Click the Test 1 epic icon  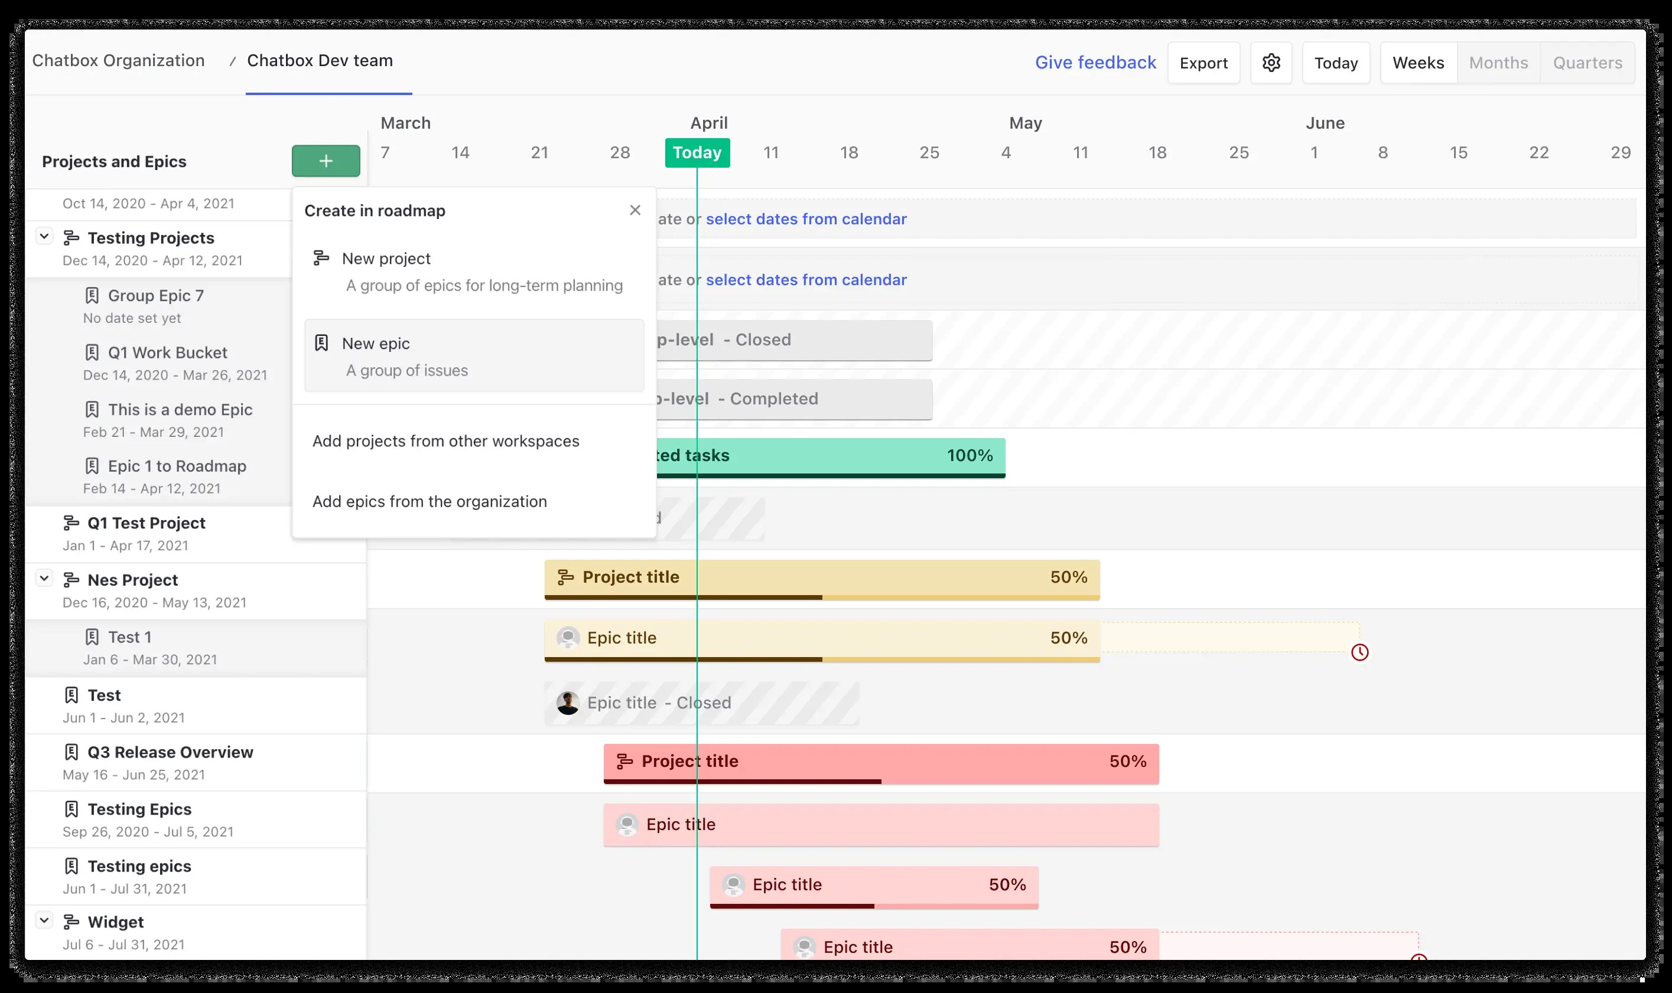pyautogui.click(x=92, y=636)
